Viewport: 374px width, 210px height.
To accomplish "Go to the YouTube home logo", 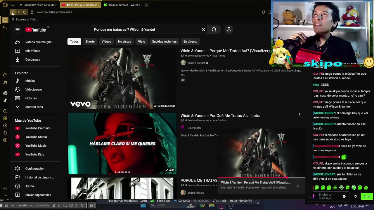I will [35, 29].
